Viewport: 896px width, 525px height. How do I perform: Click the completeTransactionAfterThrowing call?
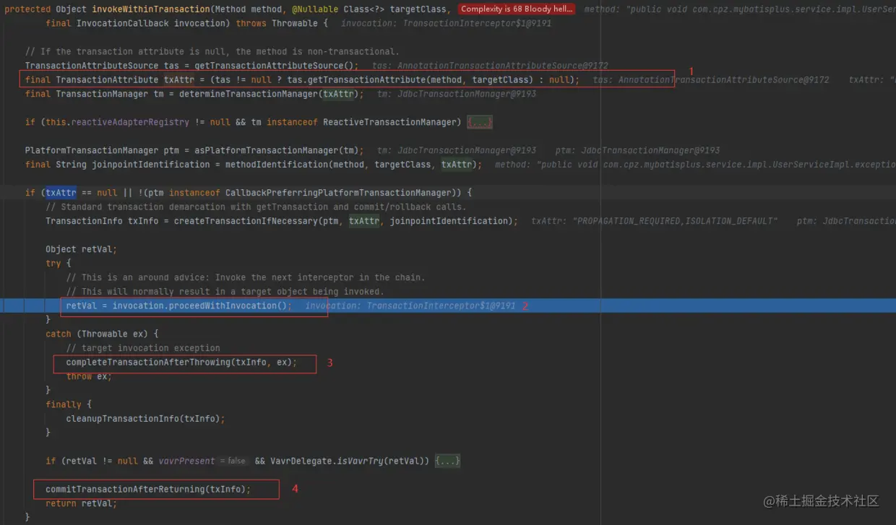click(x=148, y=362)
